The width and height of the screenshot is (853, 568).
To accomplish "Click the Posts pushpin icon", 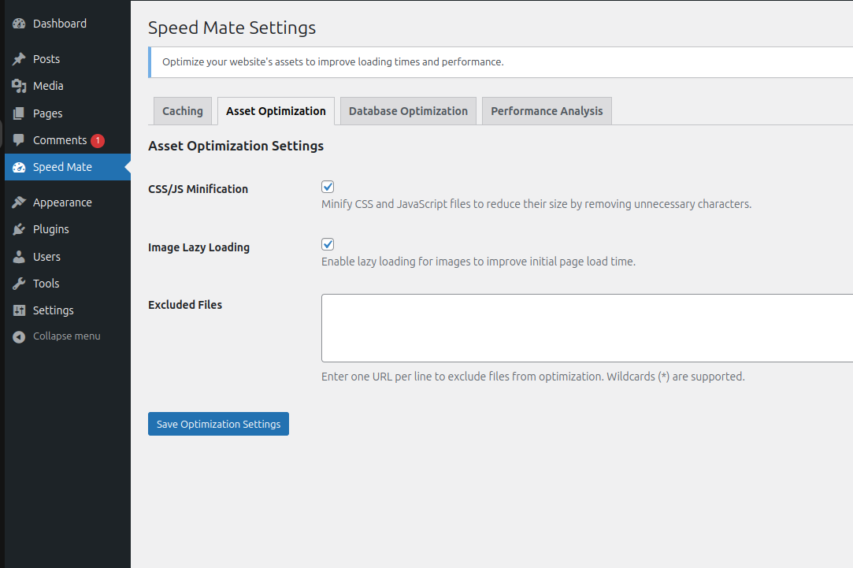I will click(19, 59).
